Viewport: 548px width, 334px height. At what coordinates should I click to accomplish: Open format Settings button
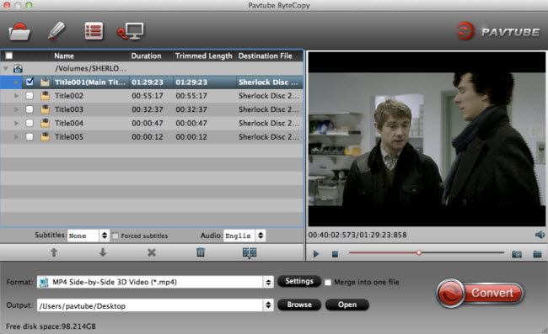coord(299,281)
